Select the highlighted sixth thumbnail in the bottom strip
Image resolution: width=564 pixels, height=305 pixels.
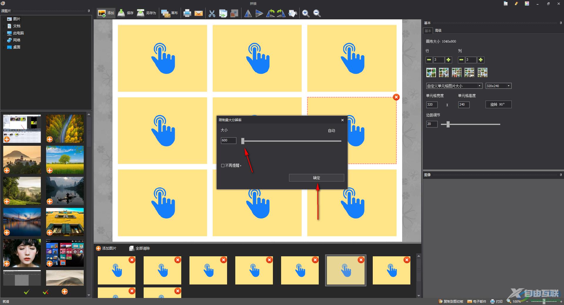point(346,270)
